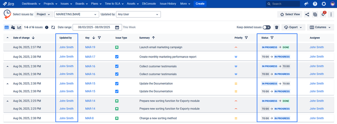Open the Boards menu
Viewport: 337px width, 124px height.
click(81, 4)
